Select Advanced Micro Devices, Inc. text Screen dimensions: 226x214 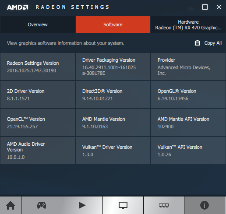tap(184, 70)
